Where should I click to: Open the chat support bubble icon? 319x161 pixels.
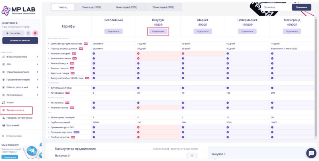pos(311,153)
